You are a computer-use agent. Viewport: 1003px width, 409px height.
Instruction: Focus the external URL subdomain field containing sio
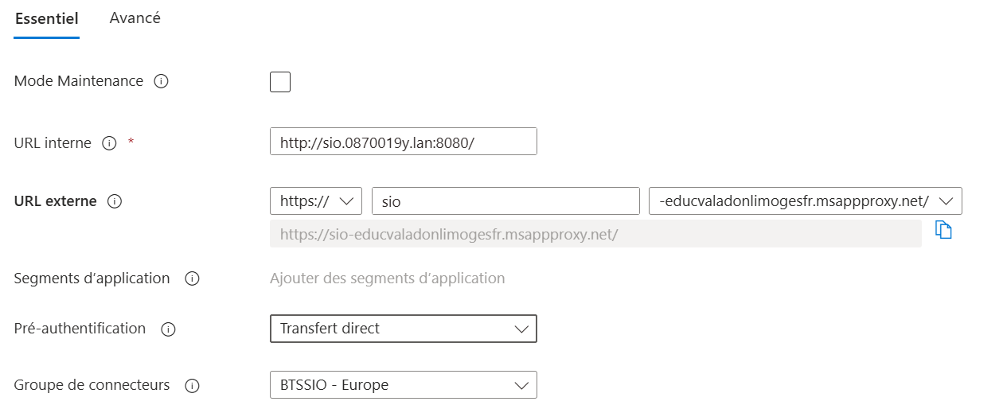click(x=505, y=201)
